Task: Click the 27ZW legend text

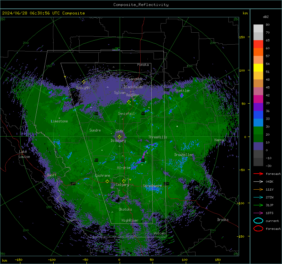Action: pyautogui.click(x=269, y=197)
